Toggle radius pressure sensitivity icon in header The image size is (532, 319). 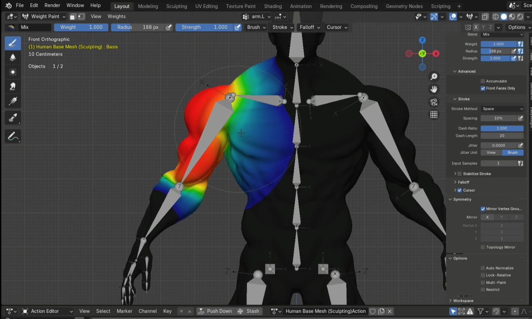(x=169, y=27)
